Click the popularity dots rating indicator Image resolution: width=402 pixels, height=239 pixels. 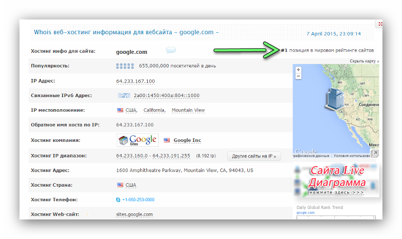click(x=125, y=66)
